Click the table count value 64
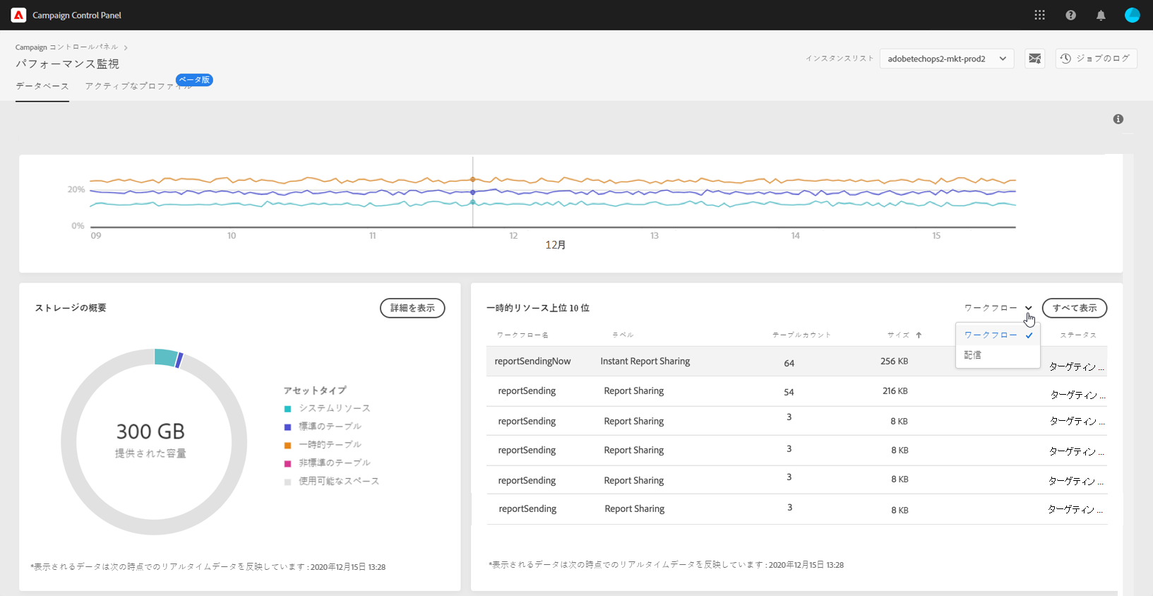The height and width of the screenshot is (596, 1153). coord(789,363)
